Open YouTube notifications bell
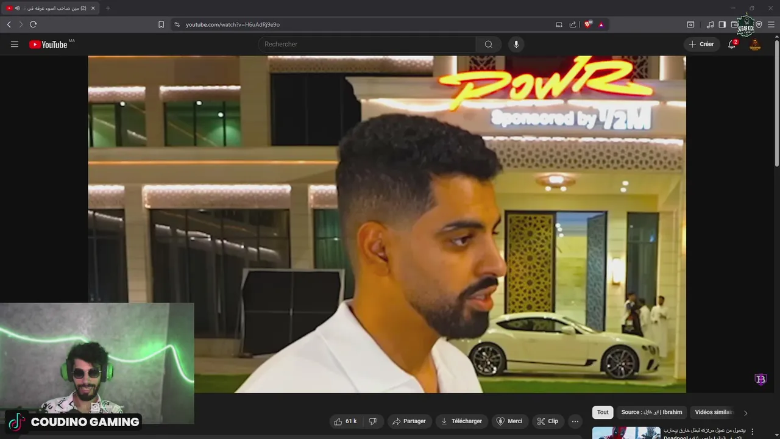This screenshot has width=780, height=439. 732,44
